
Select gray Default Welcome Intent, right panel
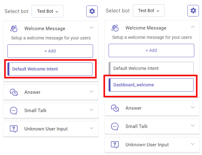[151, 68]
